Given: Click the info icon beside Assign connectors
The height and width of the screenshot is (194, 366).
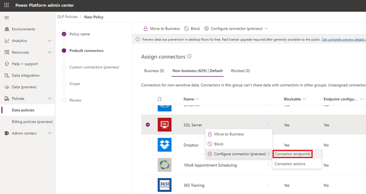Looking at the screenshot, I should click(x=189, y=57).
